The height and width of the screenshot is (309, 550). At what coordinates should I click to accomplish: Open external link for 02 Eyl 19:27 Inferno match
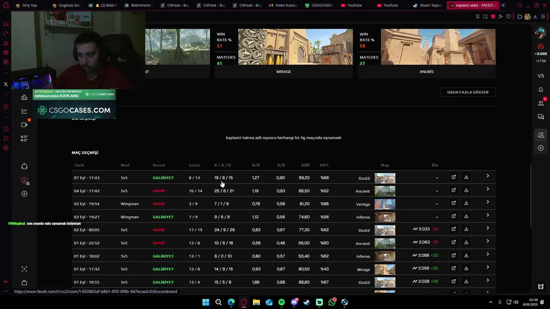pyautogui.click(x=453, y=216)
